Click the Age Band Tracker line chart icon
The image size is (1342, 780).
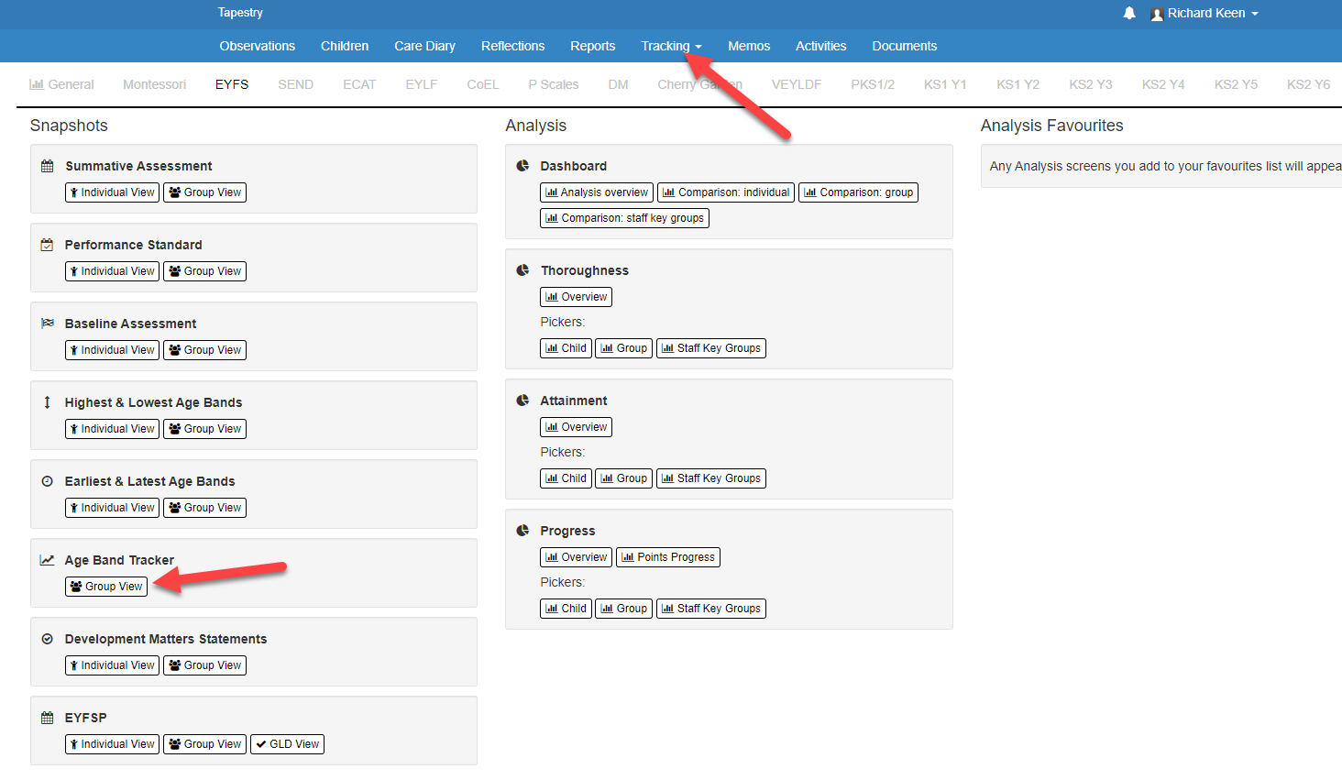click(x=47, y=560)
